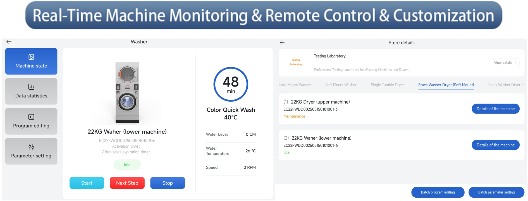This screenshot has width=528, height=201.
Task: Expand store info with View details
Action: [505, 63]
